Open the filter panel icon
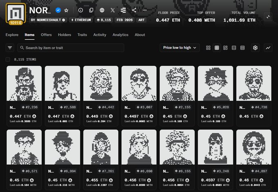This screenshot has width=278, height=192. point(10,48)
